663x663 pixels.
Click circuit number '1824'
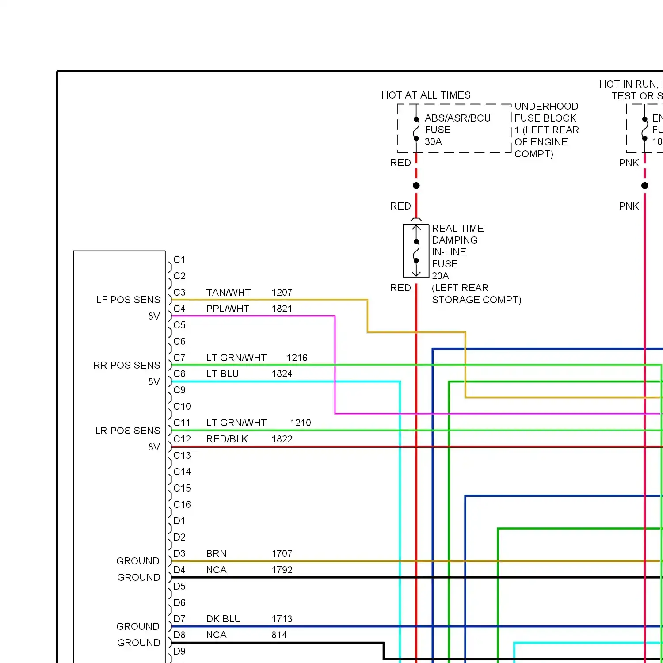pyautogui.click(x=282, y=374)
